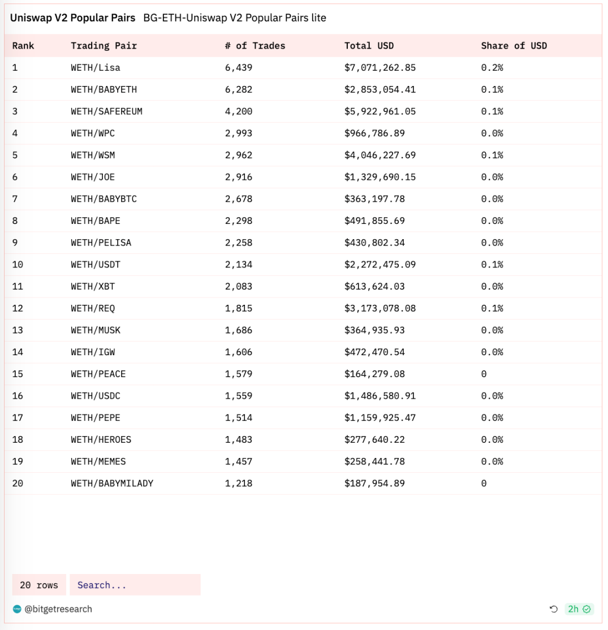Screen dimensions: 608x630
Task: Click the $3,173,078.08 total for WETH/REQ
Action: tap(380, 308)
